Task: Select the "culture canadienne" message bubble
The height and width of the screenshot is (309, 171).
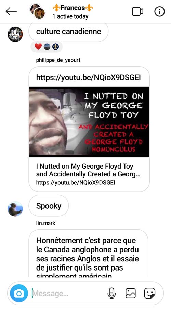Action: [x=68, y=32]
